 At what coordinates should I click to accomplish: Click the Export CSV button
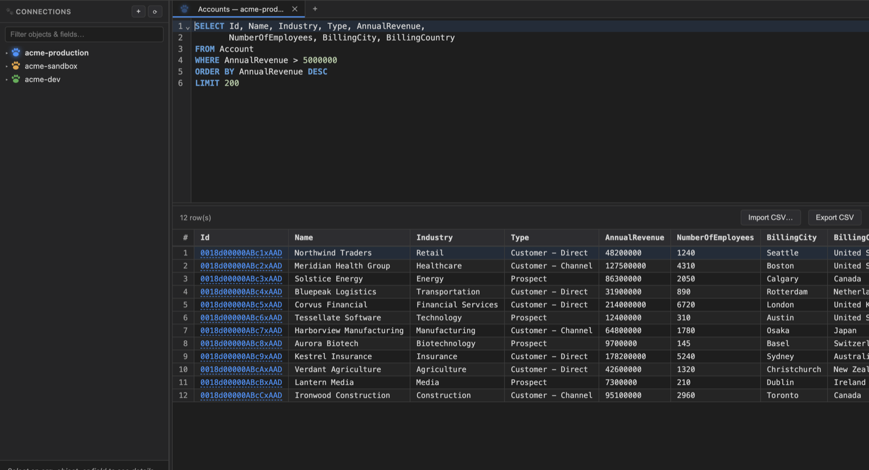tap(835, 218)
